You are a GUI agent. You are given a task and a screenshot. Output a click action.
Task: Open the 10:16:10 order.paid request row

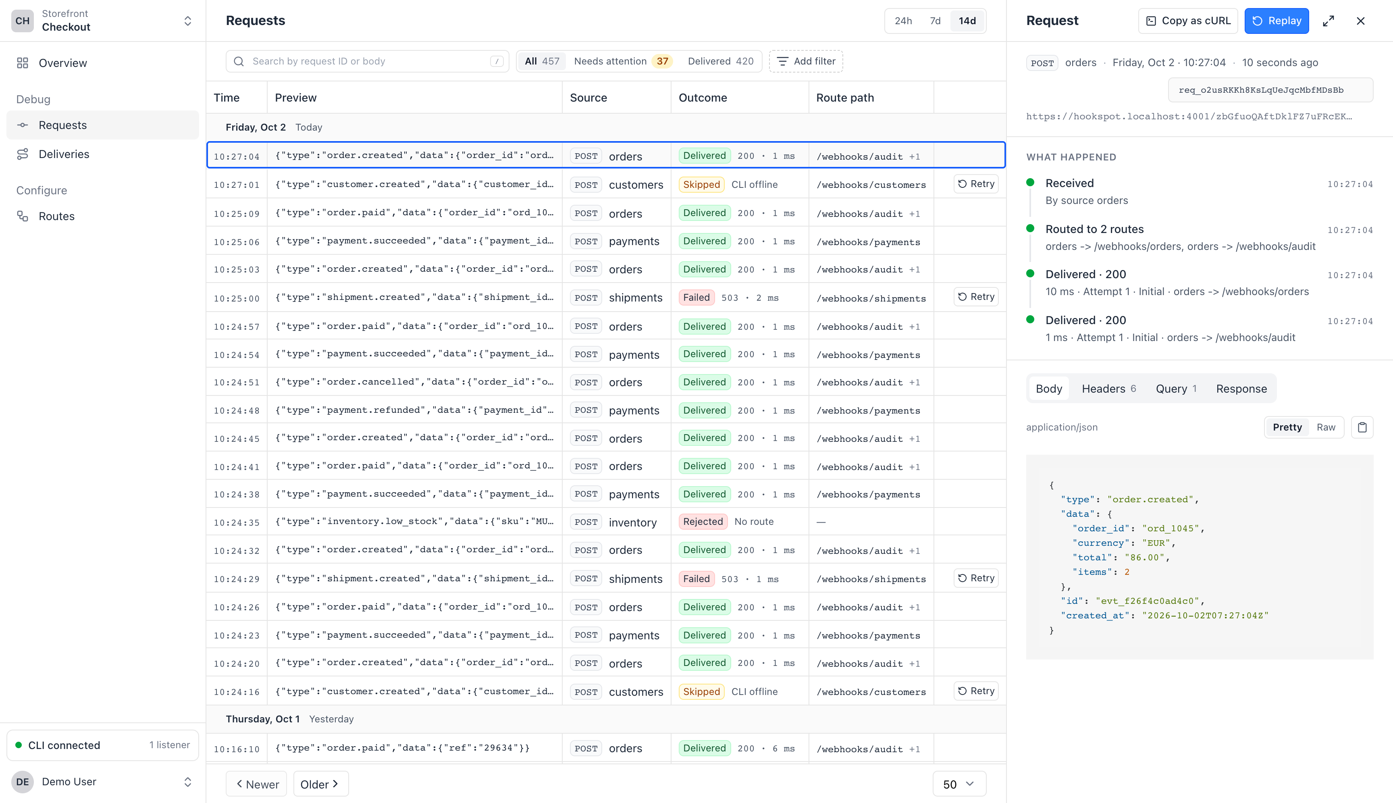(x=605, y=749)
